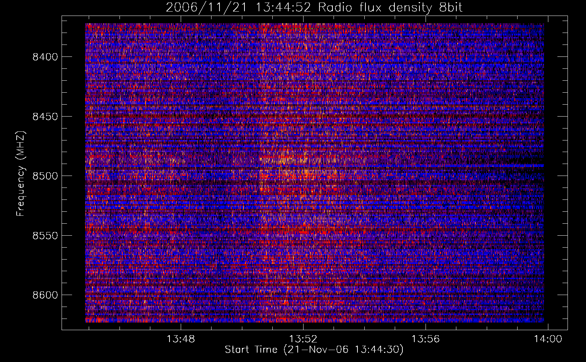Click the 13:52 time axis label
The image size is (586, 362).
[304, 339]
